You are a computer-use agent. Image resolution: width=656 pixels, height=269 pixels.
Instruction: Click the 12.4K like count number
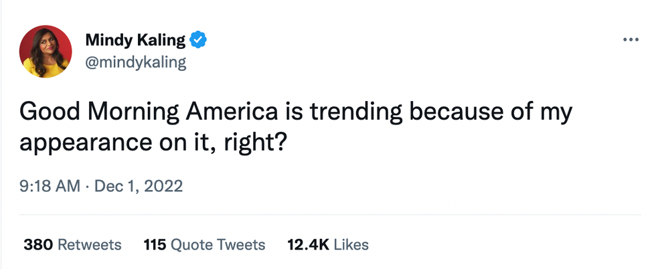(308, 245)
